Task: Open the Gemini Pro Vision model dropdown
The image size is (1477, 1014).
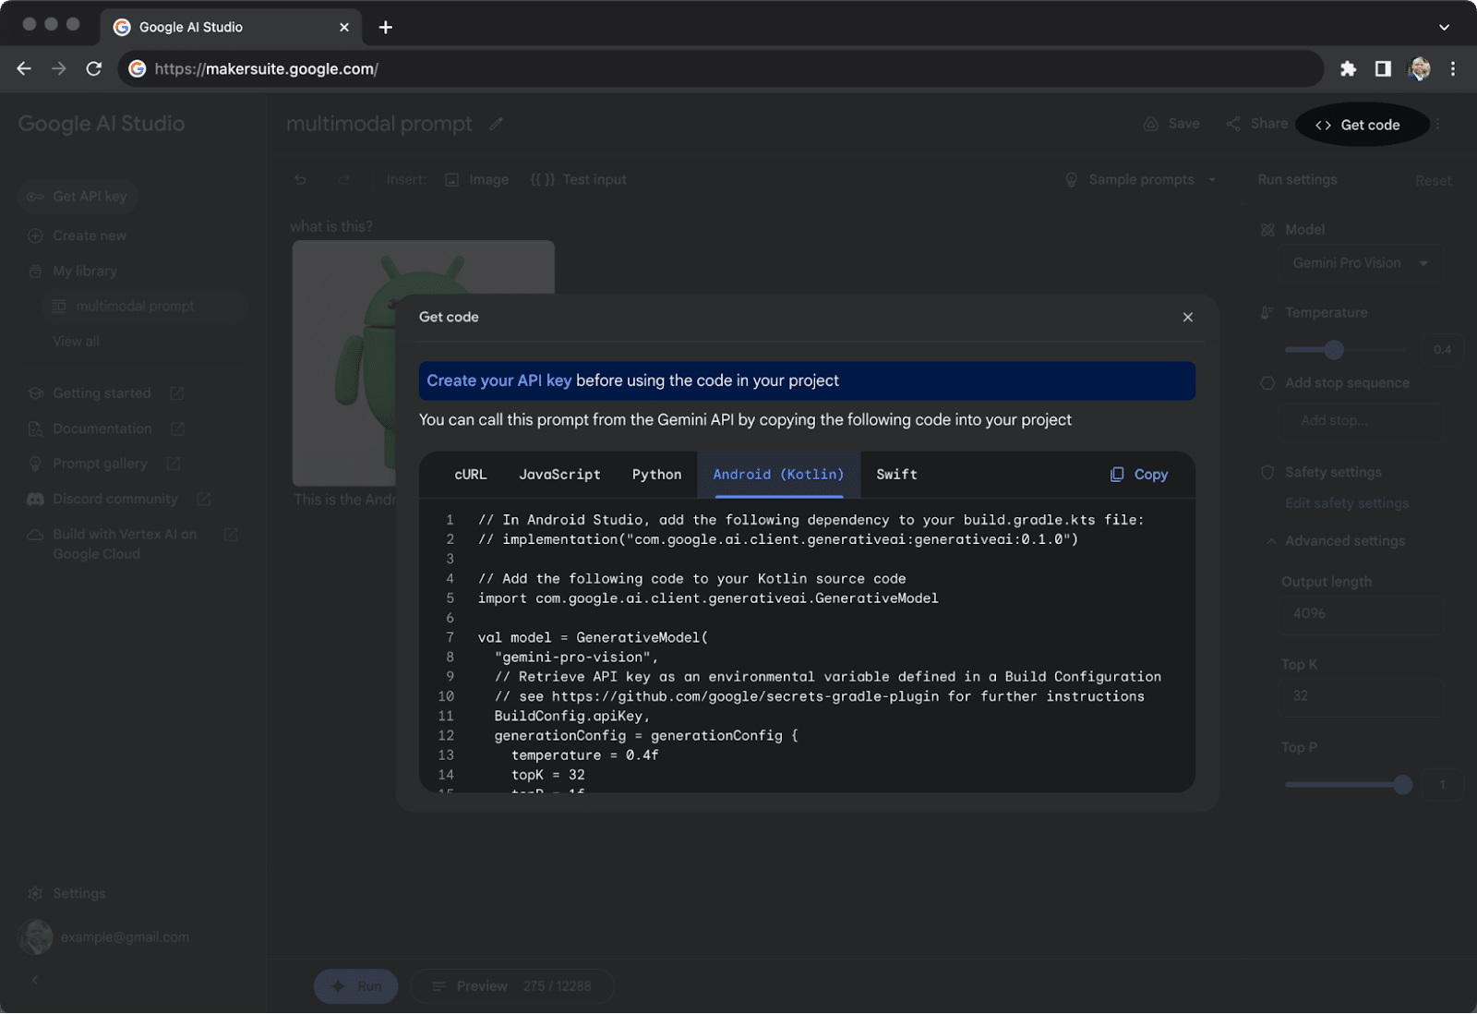Action: (x=1358, y=262)
